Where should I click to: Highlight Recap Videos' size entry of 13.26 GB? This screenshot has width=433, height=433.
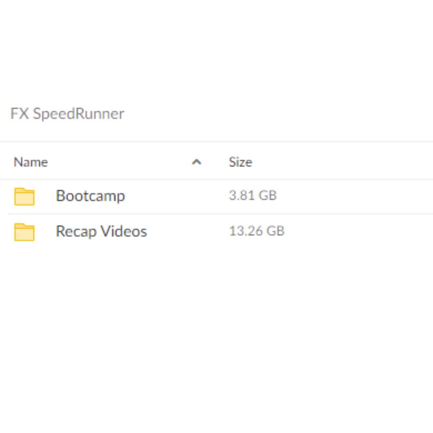coord(257,231)
